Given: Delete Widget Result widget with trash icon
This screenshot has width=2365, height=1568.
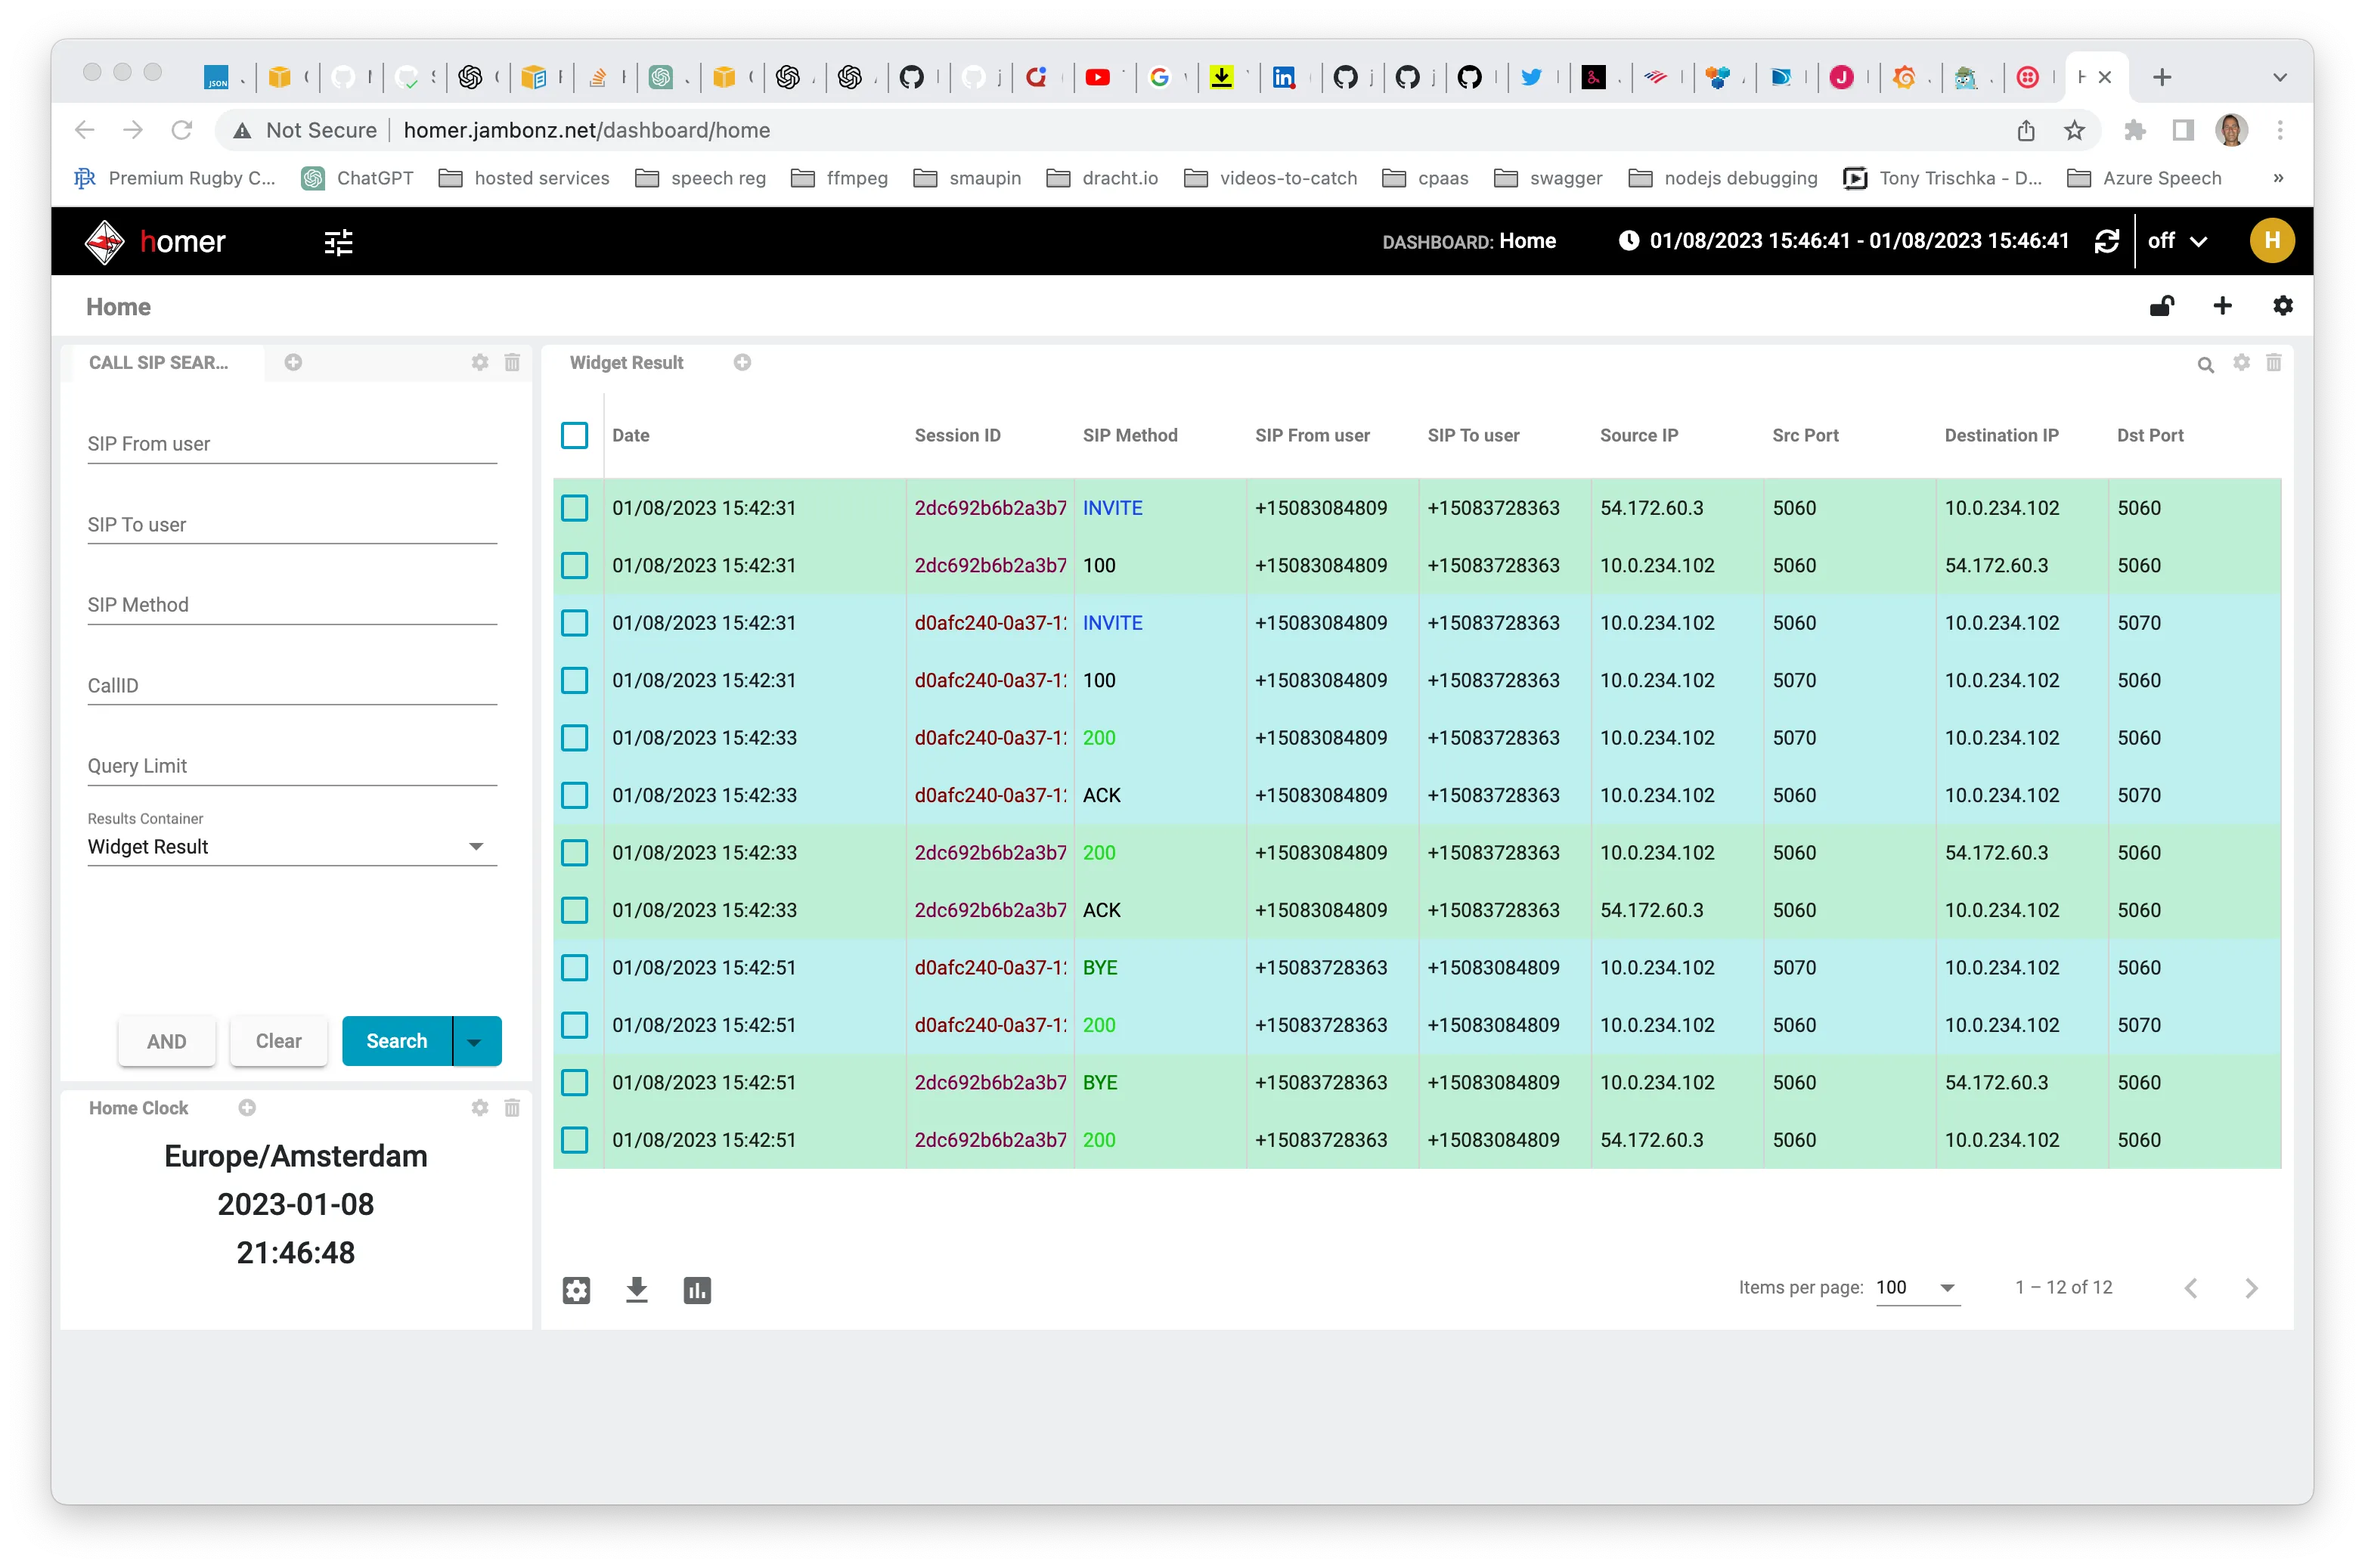Looking at the screenshot, I should [2273, 362].
